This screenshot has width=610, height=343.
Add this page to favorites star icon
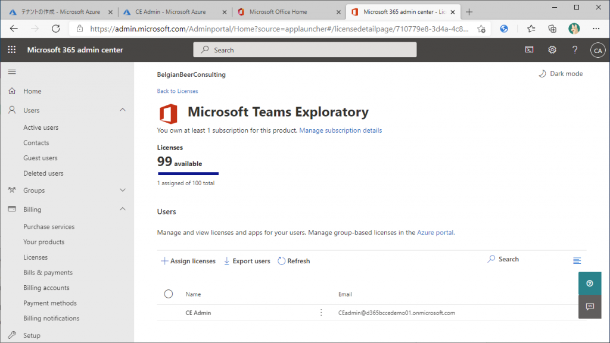(481, 29)
